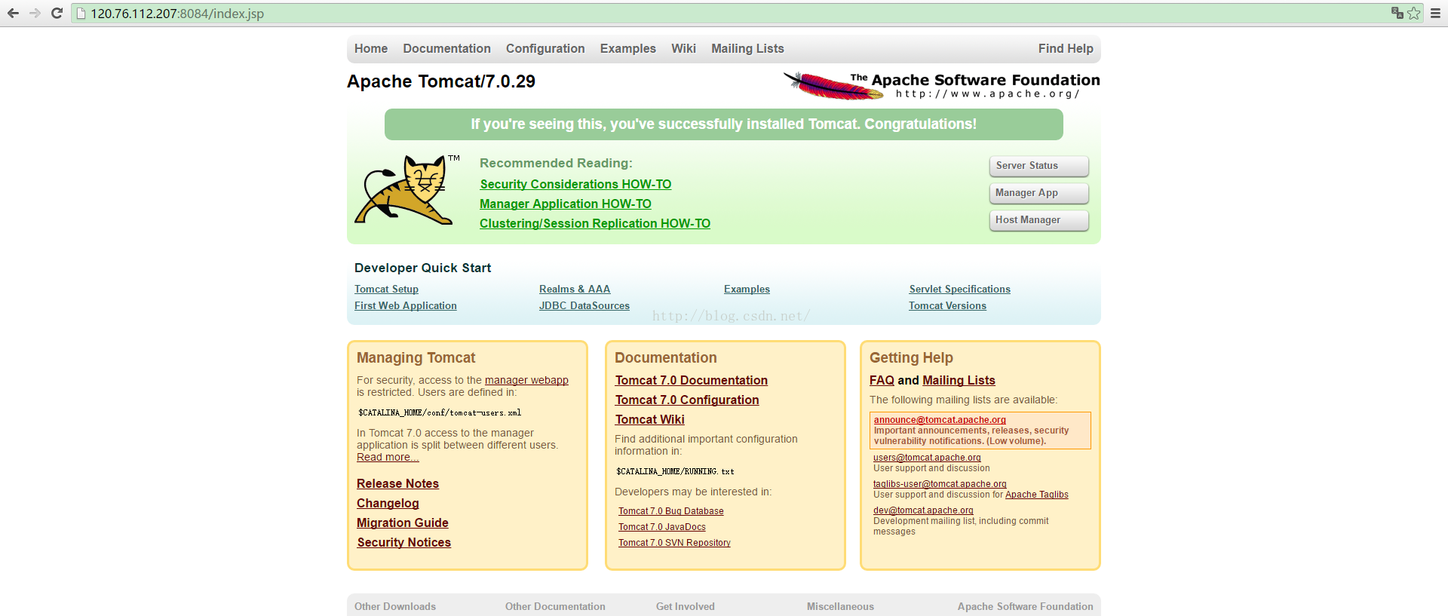The image size is (1448, 616).
Task: Click the Host Manager button
Action: (1038, 220)
